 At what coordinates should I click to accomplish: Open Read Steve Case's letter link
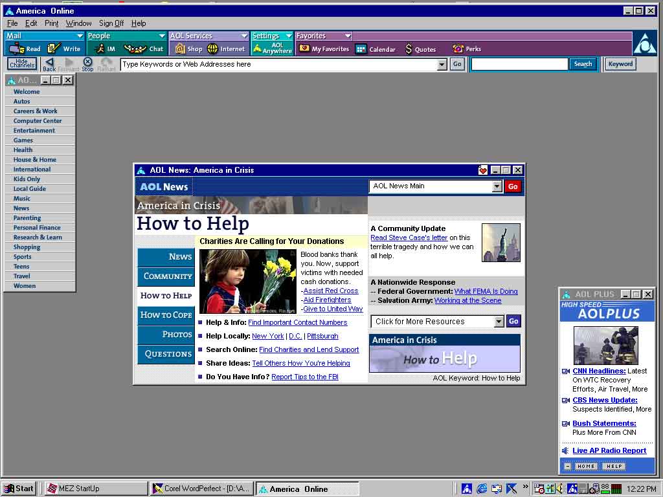[x=409, y=237]
